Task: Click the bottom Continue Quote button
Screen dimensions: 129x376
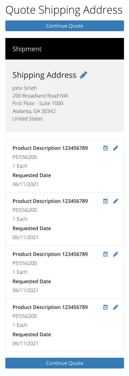Action: click(64, 363)
